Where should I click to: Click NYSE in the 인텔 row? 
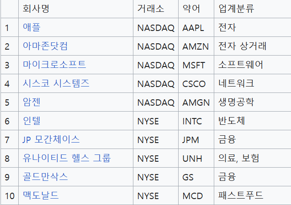(x=148, y=121)
